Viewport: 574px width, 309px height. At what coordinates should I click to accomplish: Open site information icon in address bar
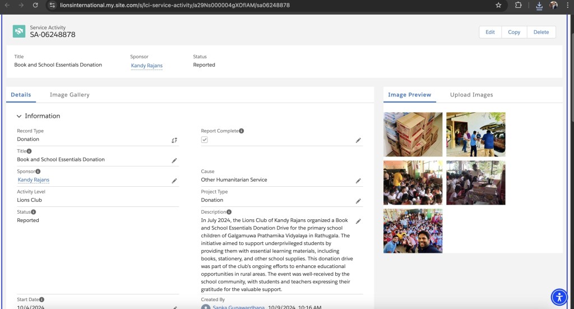(52, 5)
